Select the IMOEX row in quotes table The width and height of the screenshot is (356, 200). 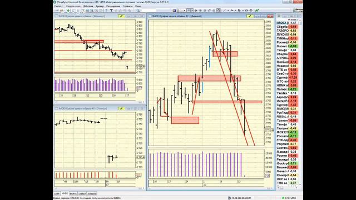click(x=287, y=23)
